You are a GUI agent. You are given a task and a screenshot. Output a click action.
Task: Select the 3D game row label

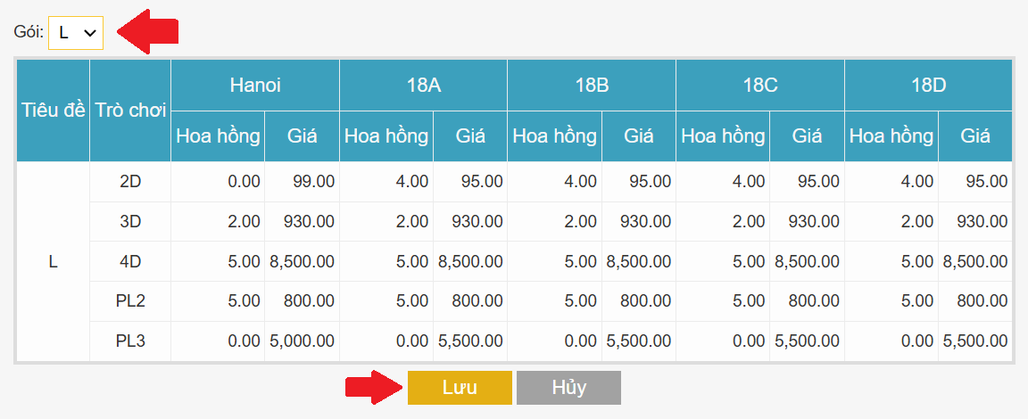(130, 222)
